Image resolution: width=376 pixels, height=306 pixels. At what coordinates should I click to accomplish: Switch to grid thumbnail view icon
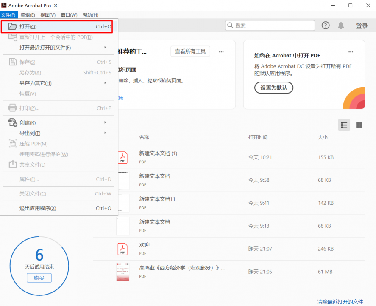(x=359, y=125)
